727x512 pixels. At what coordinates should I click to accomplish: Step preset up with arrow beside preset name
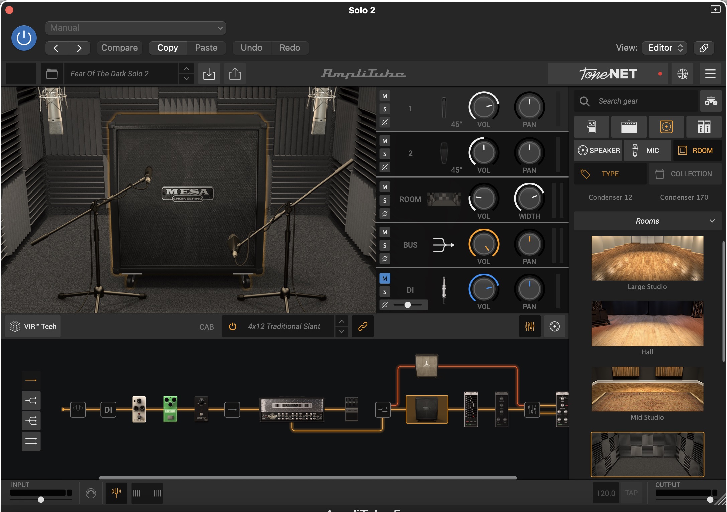click(x=187, y=69)
